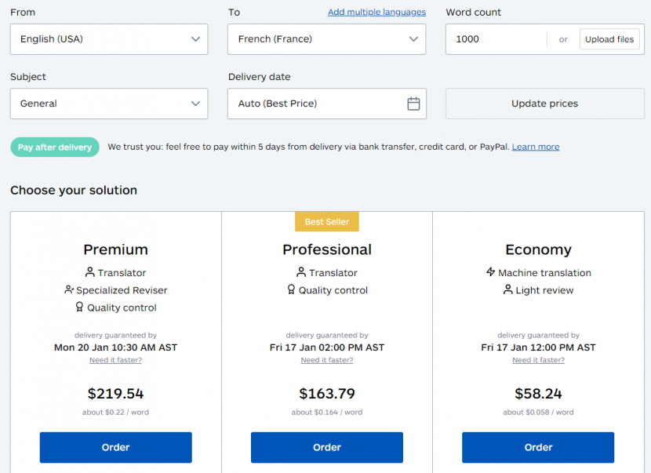The image size is (651, 473).
Task: Click the Add multiple languages link
Action: pos(376,12)
